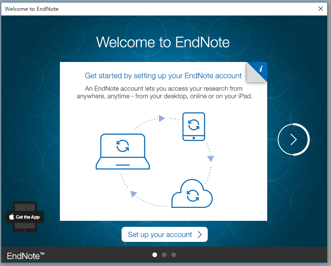Click the cloud sync illustration icon

point(192,194)
